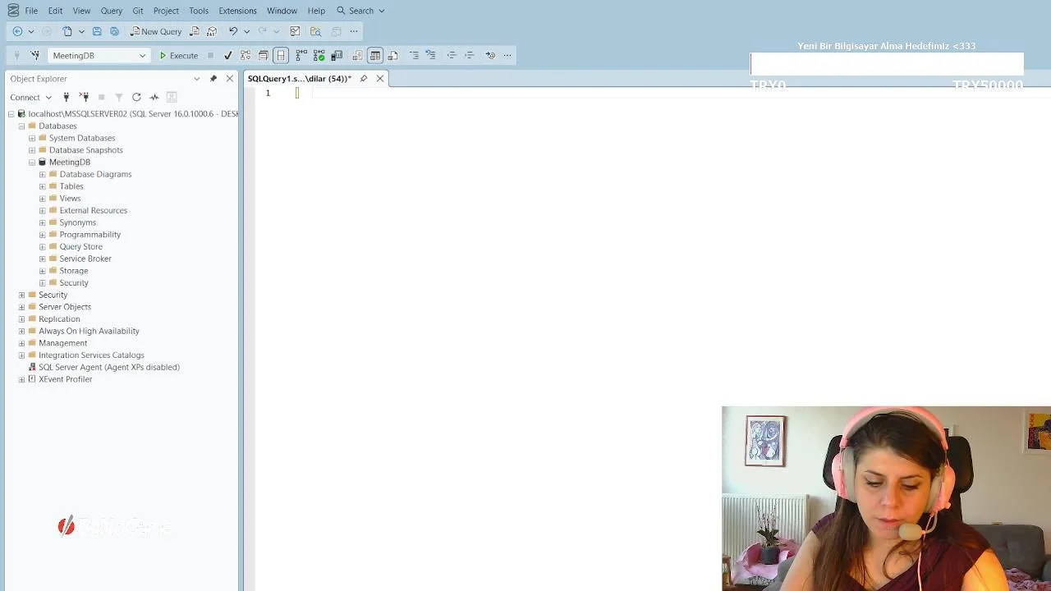Click the New Query button
The width and height of the screenshot is (1051, 591).
point(156,31)
